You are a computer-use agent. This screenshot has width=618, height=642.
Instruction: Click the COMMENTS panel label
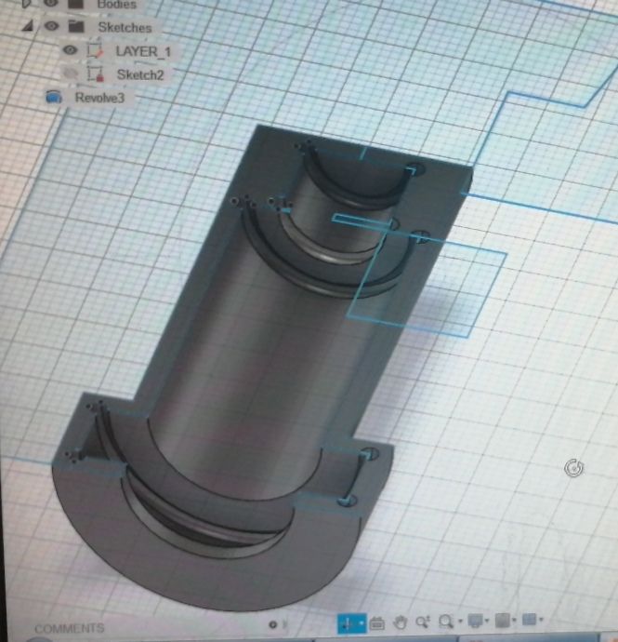click(x=70, y=628)
